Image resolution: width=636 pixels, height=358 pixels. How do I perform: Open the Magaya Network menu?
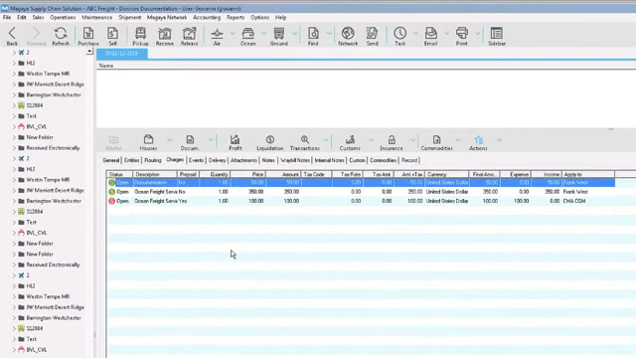tap(167, 18)
